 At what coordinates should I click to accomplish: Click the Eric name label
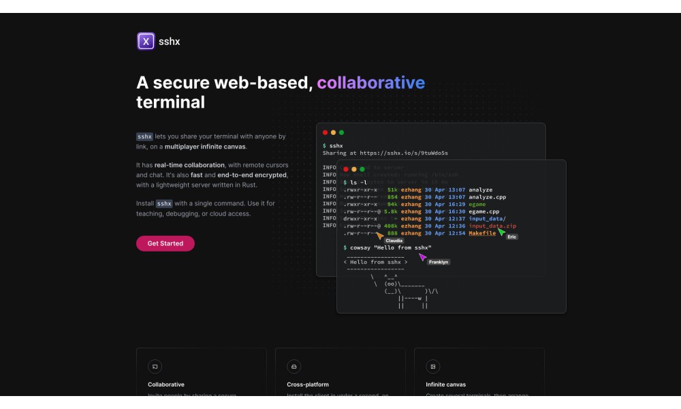click(x=512, y=237)
